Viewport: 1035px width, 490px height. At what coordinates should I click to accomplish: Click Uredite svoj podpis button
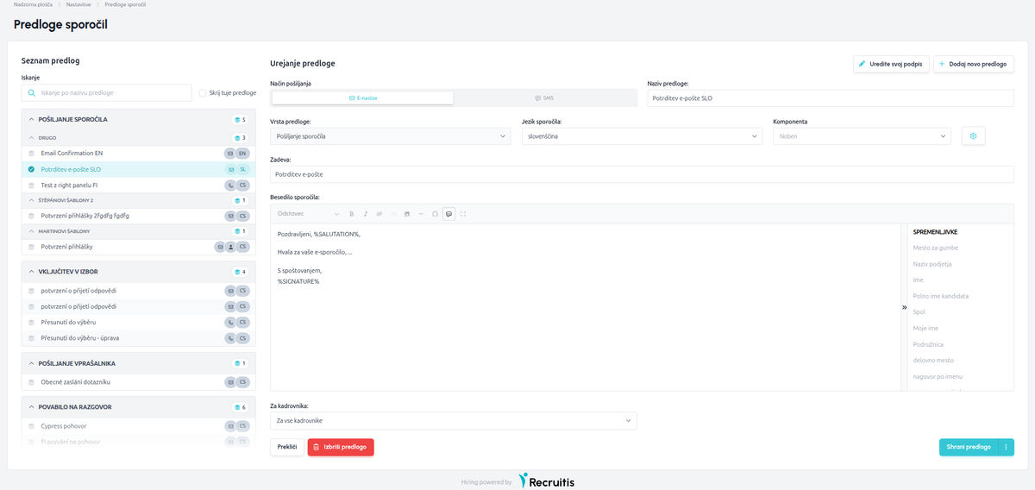[891, 64]
